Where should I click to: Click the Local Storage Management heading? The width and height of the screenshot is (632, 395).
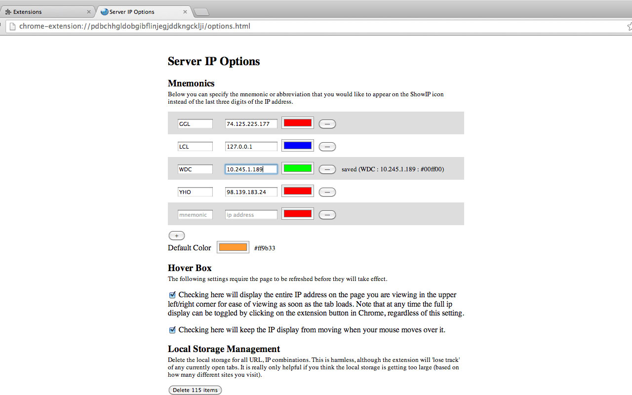[x=224, y=349]
